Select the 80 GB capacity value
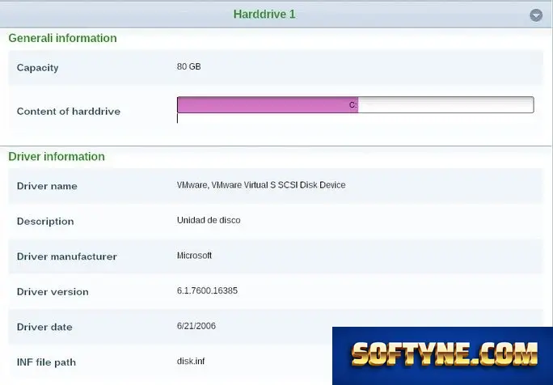This screenshot has width=553, height=385. pos(188,66)
